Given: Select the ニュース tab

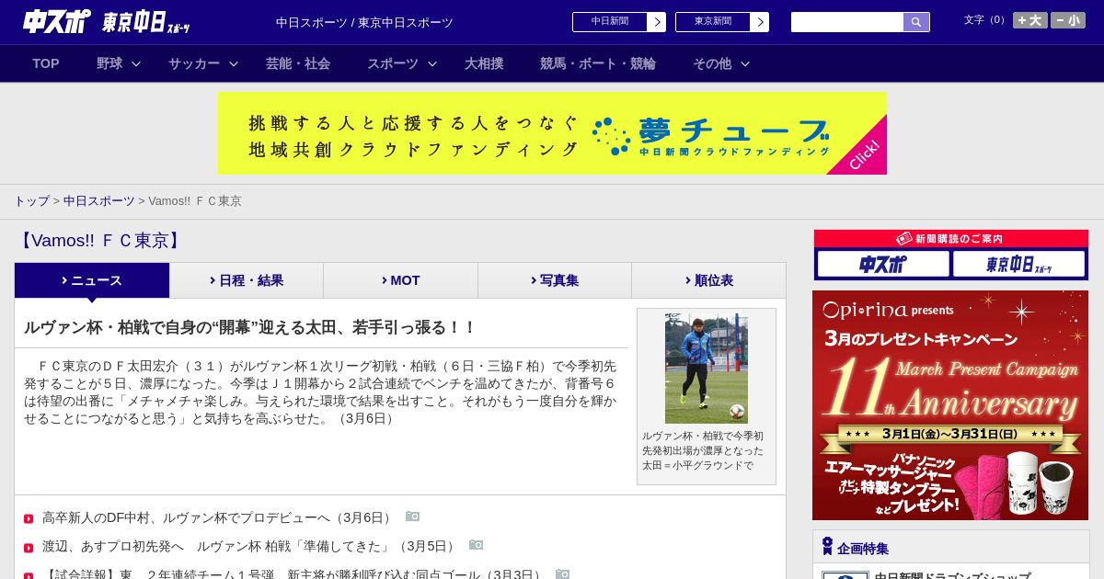Looking at the screenshot, I should tap(92, 280).
